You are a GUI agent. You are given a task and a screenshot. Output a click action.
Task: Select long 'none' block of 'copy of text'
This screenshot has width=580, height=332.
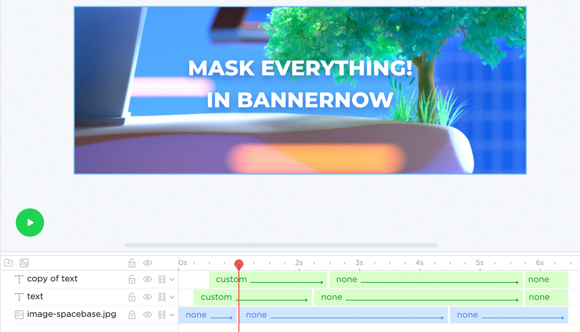[426, 280]
